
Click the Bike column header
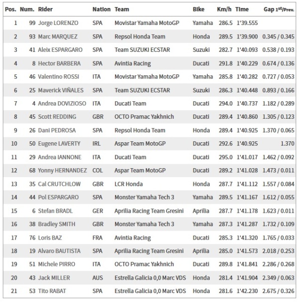coord(198,9)
